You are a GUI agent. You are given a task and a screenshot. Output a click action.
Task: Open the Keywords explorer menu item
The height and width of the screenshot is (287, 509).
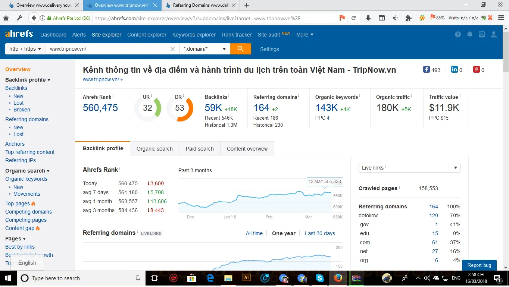[194, 35]
